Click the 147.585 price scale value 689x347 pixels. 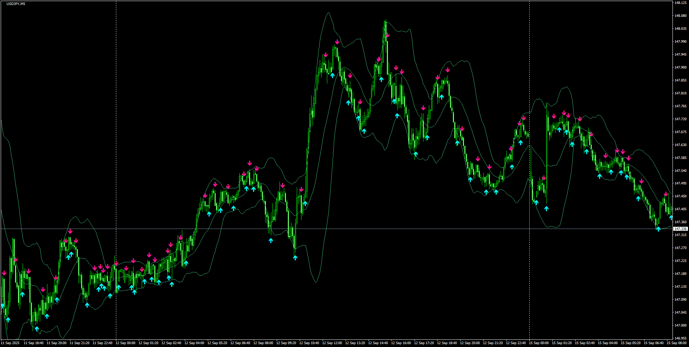pos(680,158)
